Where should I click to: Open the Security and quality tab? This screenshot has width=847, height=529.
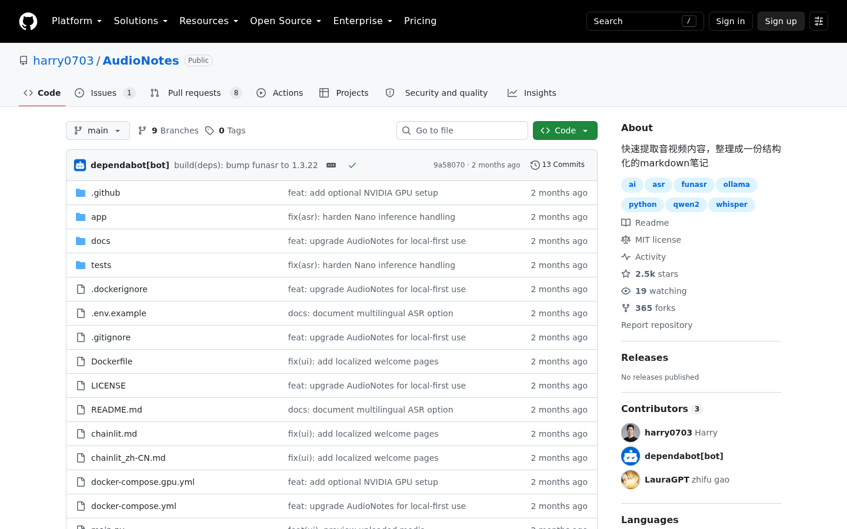[x=436, y=93]
